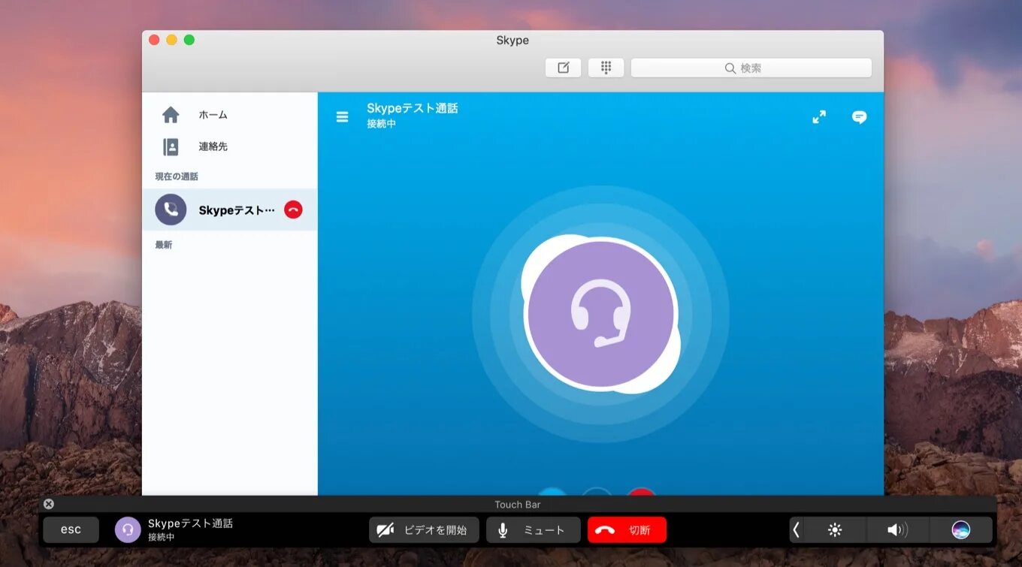Viewport: 1022px width, 567px height.
Task: Click the yellow minimize button of Skype window
Action: (x=171, y=40)
